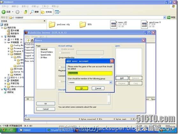Click the lock icon in FileZilla Server toolbar
Image resolution: width=178 pixels, height=134 pixels.
coord(32,40)
